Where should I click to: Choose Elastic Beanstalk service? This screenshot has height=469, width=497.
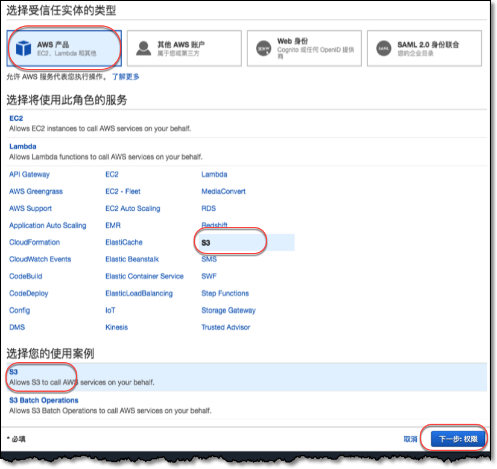pos(132,260)
